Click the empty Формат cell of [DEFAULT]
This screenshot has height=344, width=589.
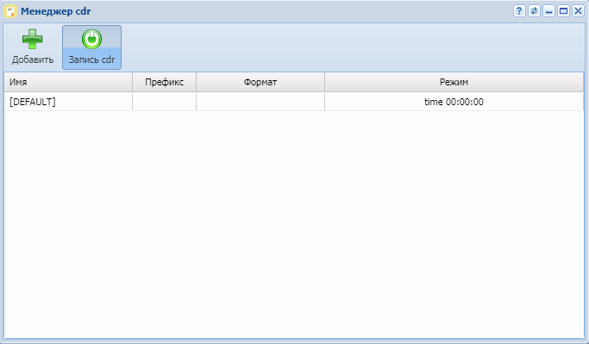pos(260,102)
